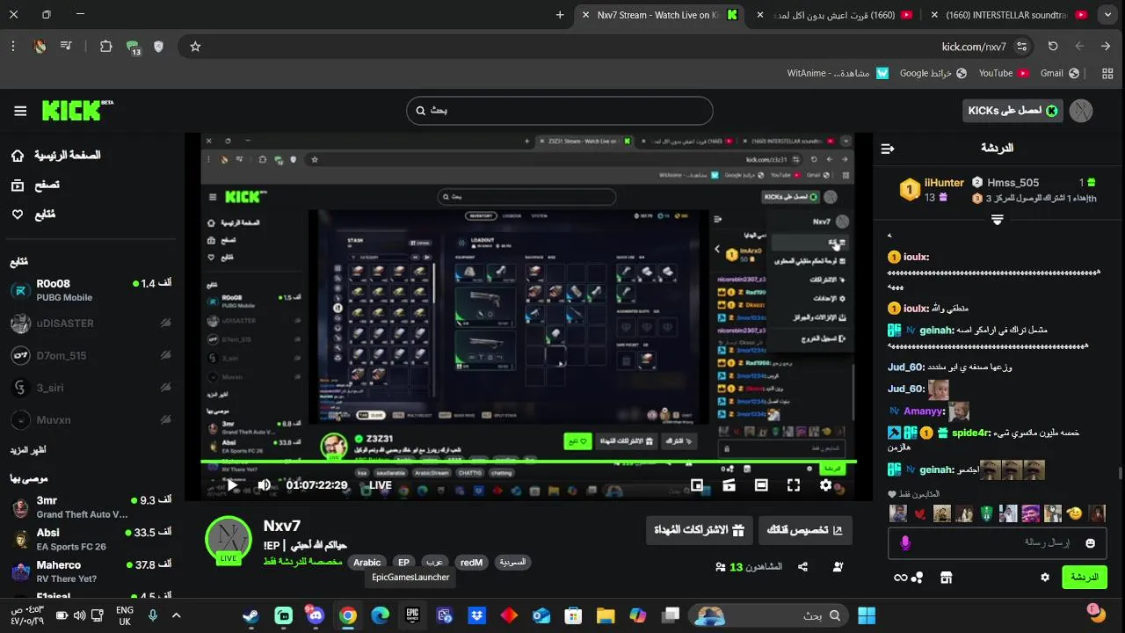Open the D7om_515 channel entry
This screenshot has width=1125, height=633.
click(x=91, y=355)
